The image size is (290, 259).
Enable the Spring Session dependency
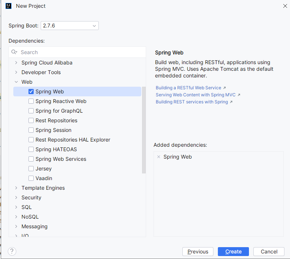[31, 130]
